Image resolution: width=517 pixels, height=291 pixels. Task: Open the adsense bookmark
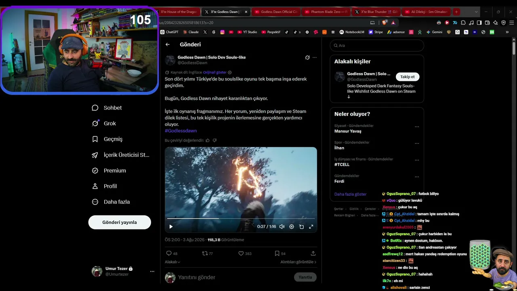[396, 32]
